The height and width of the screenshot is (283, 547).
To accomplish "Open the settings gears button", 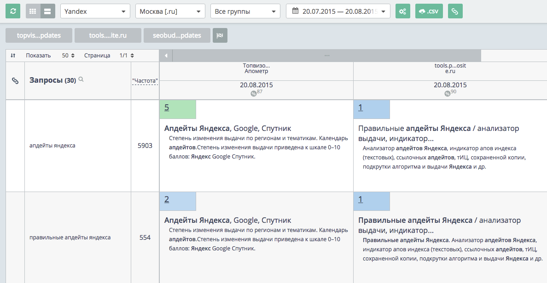I will 403,11.
